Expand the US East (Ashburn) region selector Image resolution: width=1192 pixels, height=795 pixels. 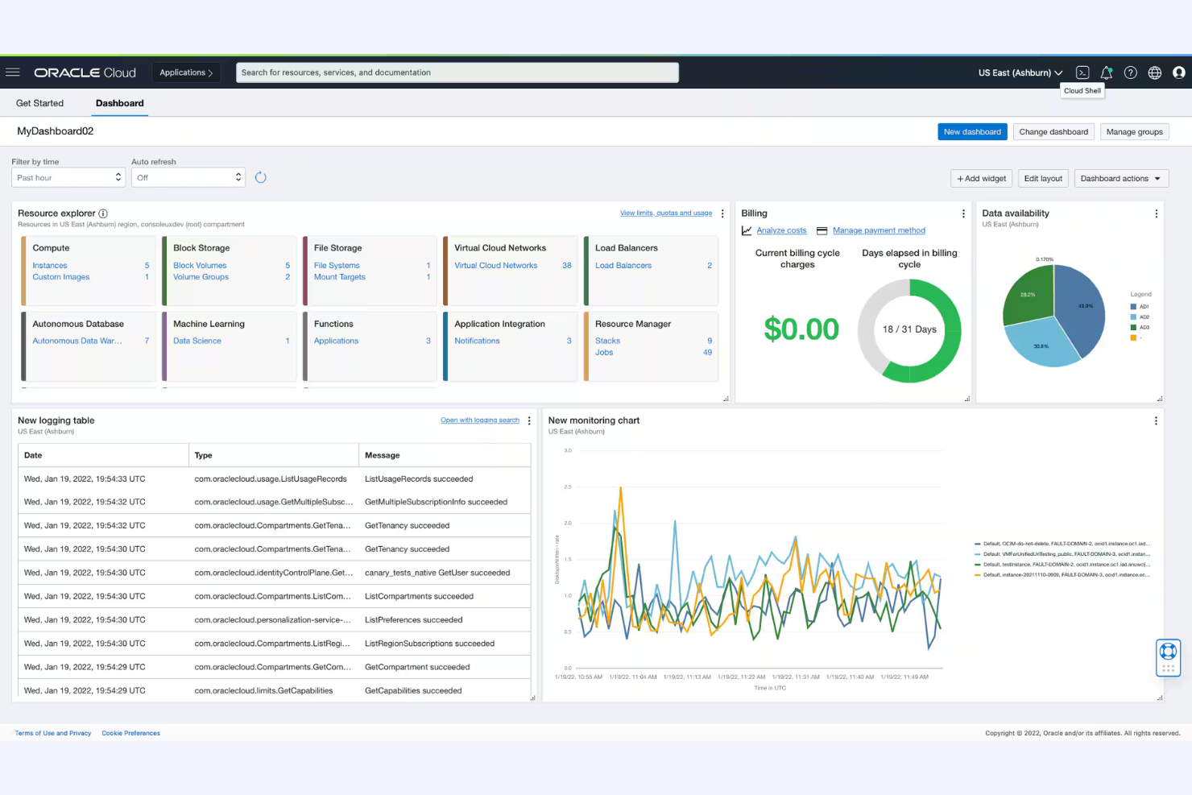pyautogui.click(x=1020, y=72)
